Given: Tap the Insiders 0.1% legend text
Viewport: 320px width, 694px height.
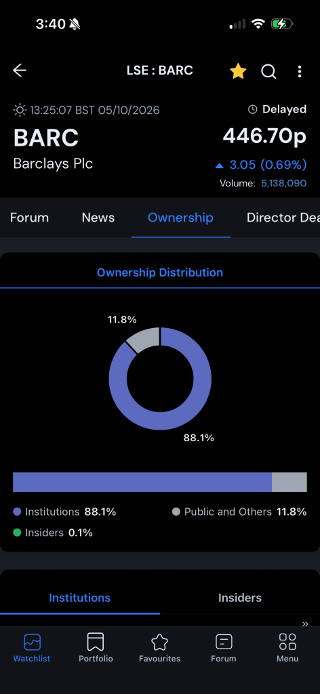Looking at the screenshot, I should pos(59,533).
